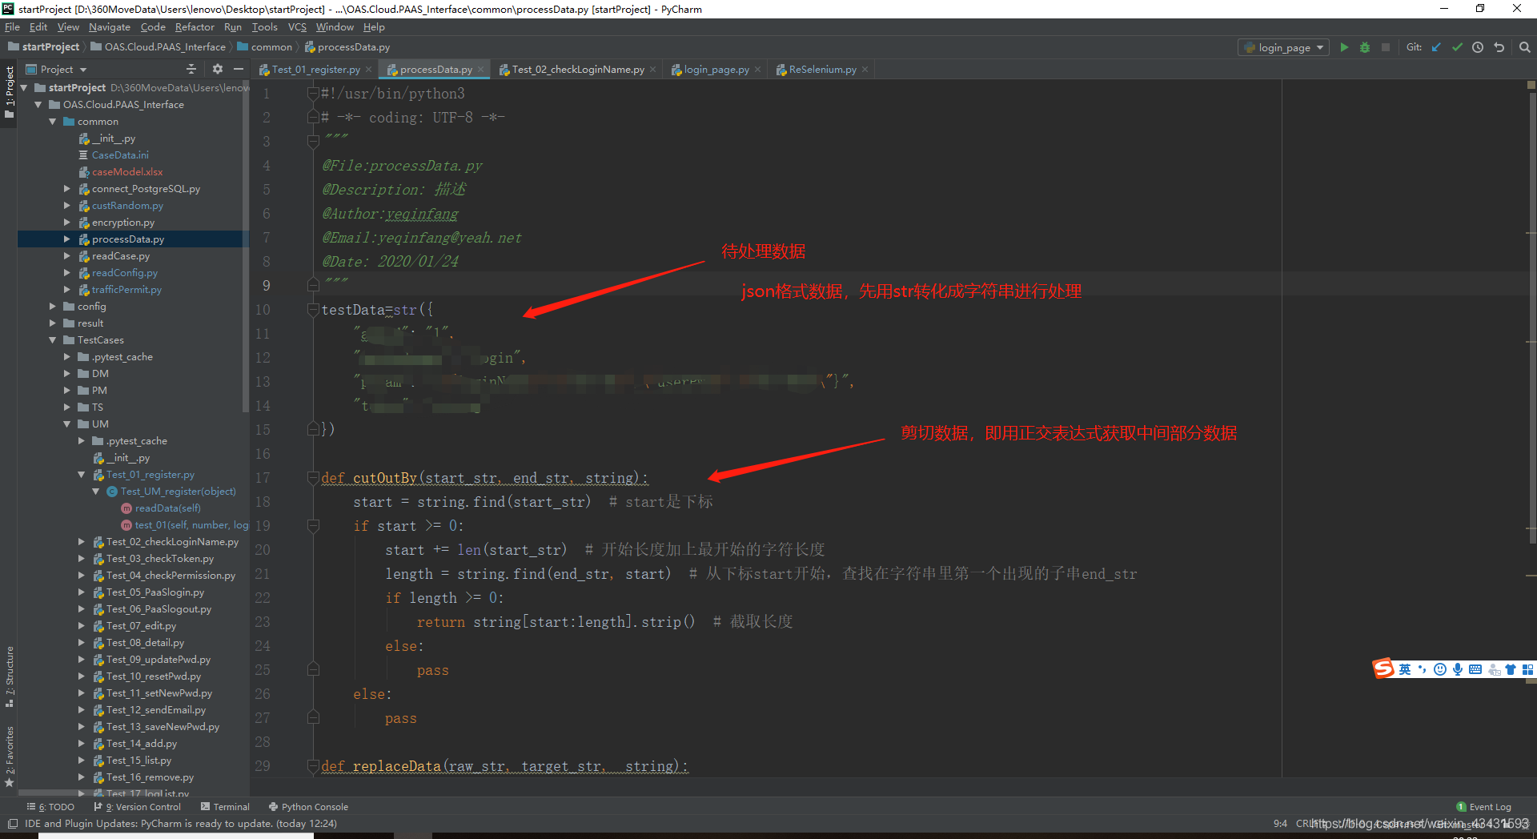Click common in the breadcrumb path
The height and width of the screenshot is (839, 1537).
(x=265, y=47)
